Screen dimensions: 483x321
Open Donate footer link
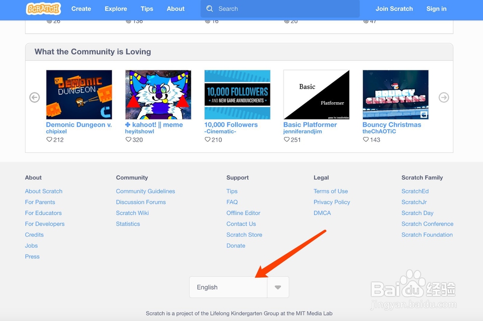(236, 246)
